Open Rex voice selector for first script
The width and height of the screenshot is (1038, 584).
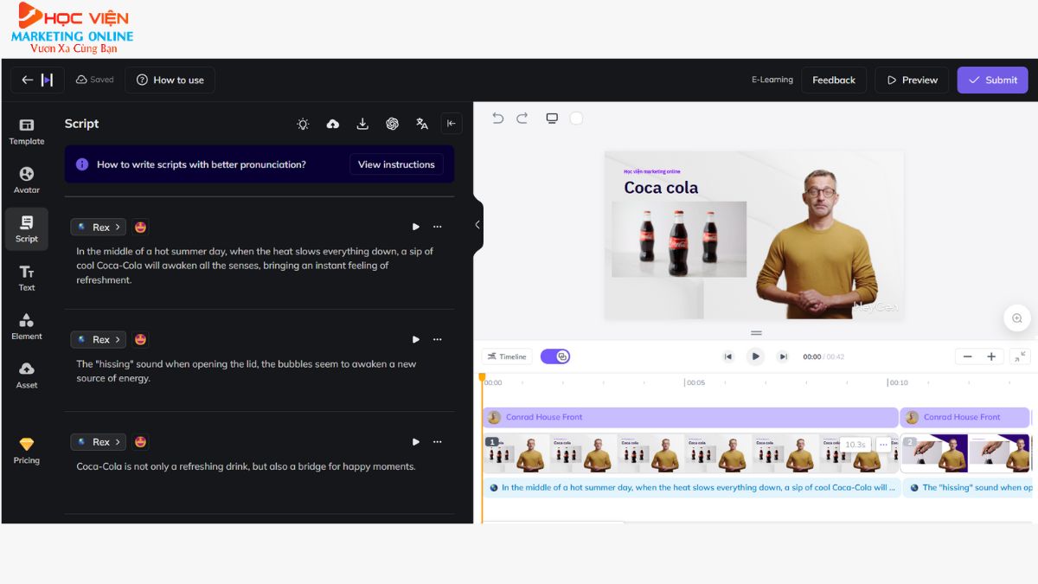[98, 227]
